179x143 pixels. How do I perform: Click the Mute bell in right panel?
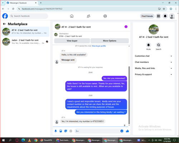point(149,45)
